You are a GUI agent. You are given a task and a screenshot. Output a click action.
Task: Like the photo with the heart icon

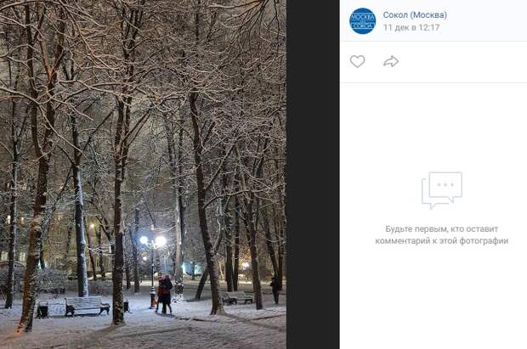pos(357,61)
